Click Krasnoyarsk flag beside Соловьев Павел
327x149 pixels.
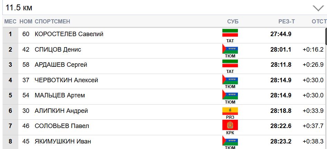pos(230,125)
